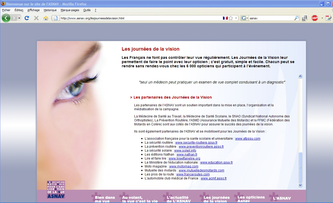The height and width of the screenshot is (203, 333).
Task: Click the content scrollbar up arrow
Action: tap(300, 76)
